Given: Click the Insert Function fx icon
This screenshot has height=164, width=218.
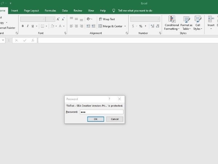Looking at the screenshot, I should (33, 40).
